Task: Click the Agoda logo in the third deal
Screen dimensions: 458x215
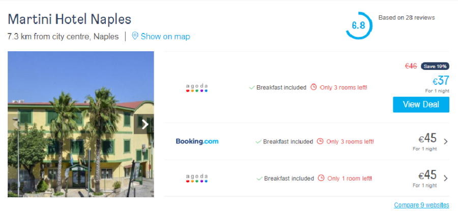Action: pos(196,178)
